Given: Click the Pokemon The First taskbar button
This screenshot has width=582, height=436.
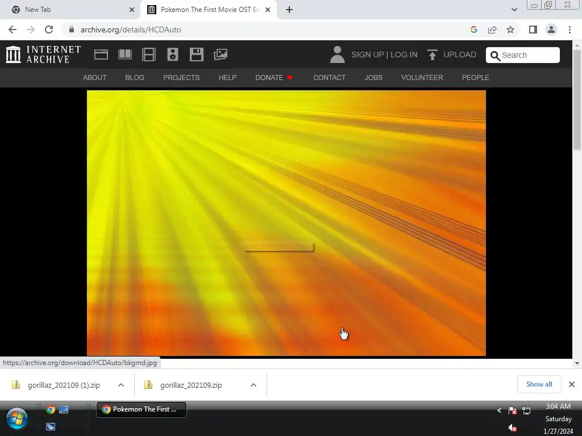Looking at the screenshot, I should coord(142,410).
